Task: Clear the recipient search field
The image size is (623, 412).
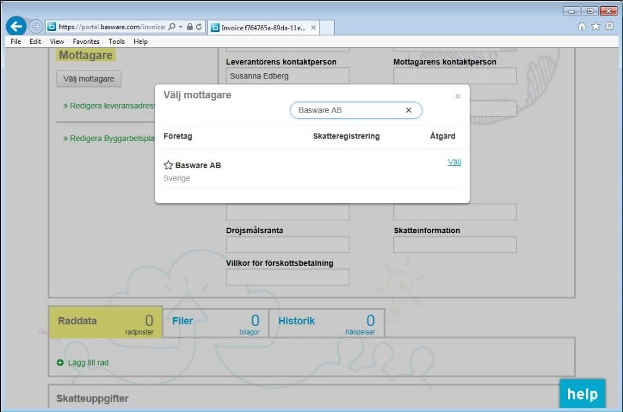Action: coord(409,110)
